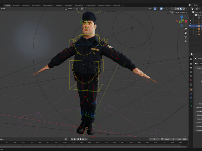The image size is (202, 151).
Task: Click the End frame field
Action: tap(182, 139)
